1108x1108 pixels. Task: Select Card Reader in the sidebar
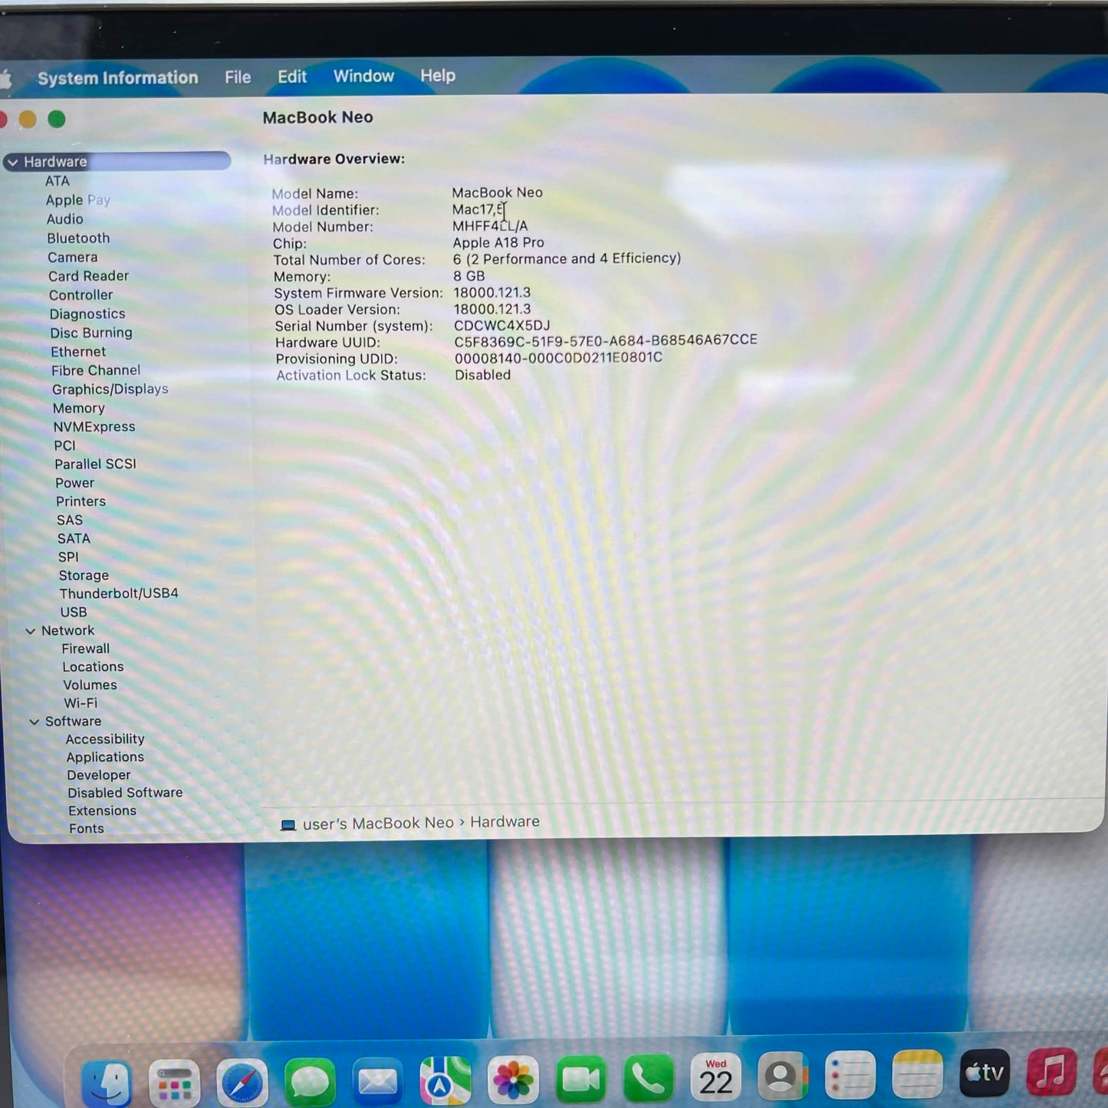click(89, 276)
